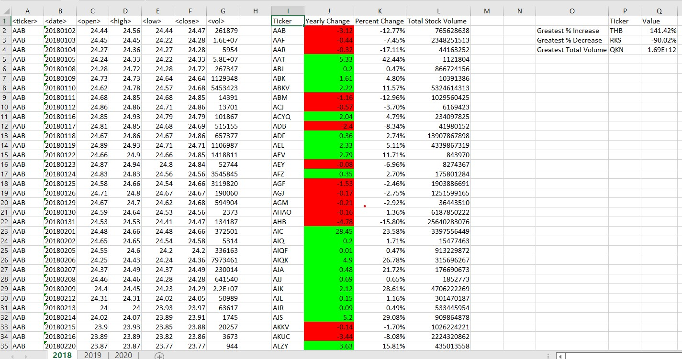This screenshot has height=359, width=682.
Task: Click the cell containing ticker THB
Action: [x=625, y=30]
